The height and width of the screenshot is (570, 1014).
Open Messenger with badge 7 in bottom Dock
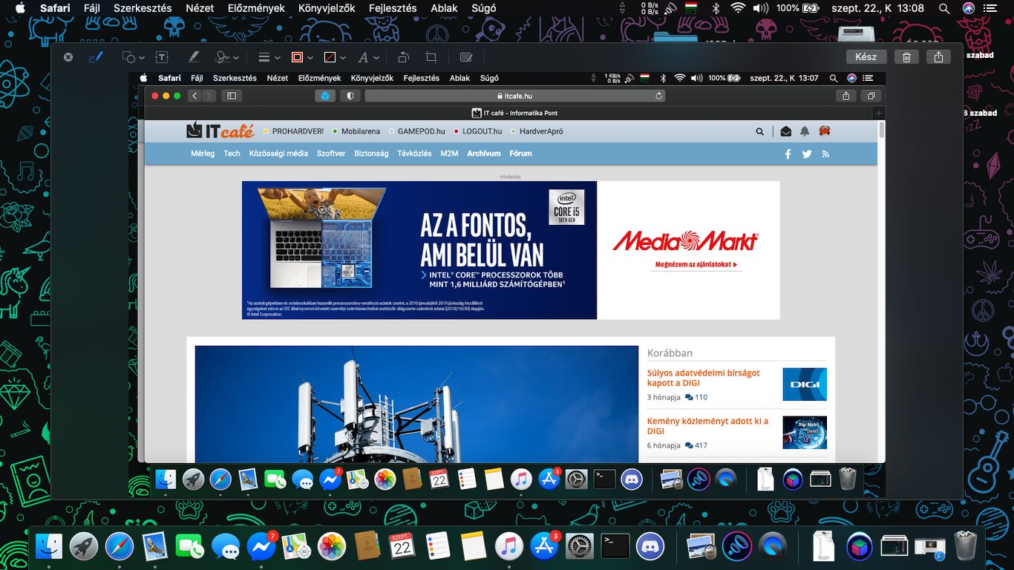tap(262, 547)
